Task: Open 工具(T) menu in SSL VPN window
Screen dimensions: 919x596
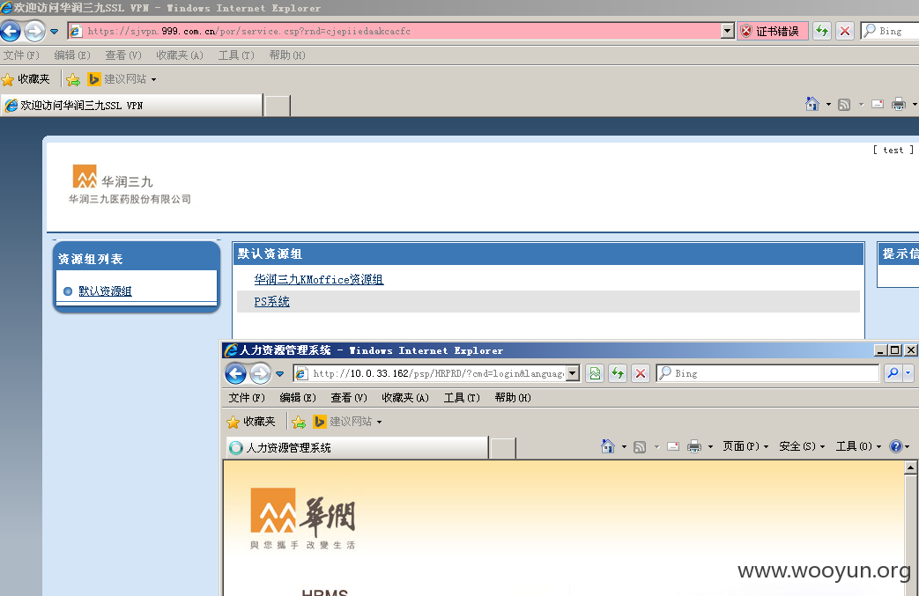Action: point(236,55)
